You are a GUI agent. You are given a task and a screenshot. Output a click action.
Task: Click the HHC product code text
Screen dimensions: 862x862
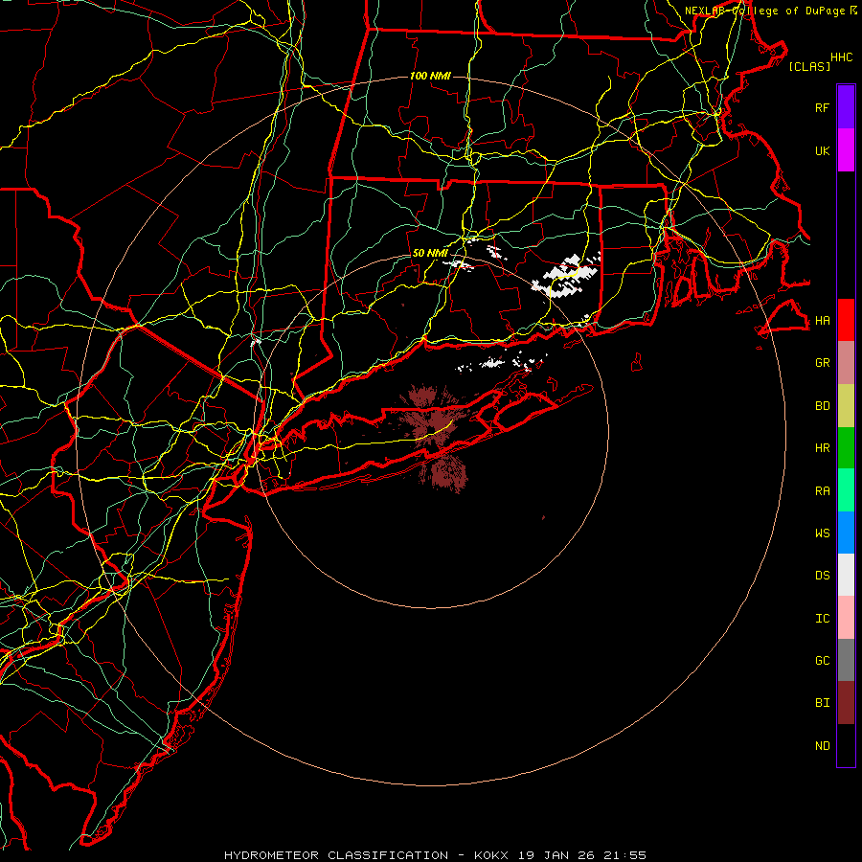[x=842, y=57]
